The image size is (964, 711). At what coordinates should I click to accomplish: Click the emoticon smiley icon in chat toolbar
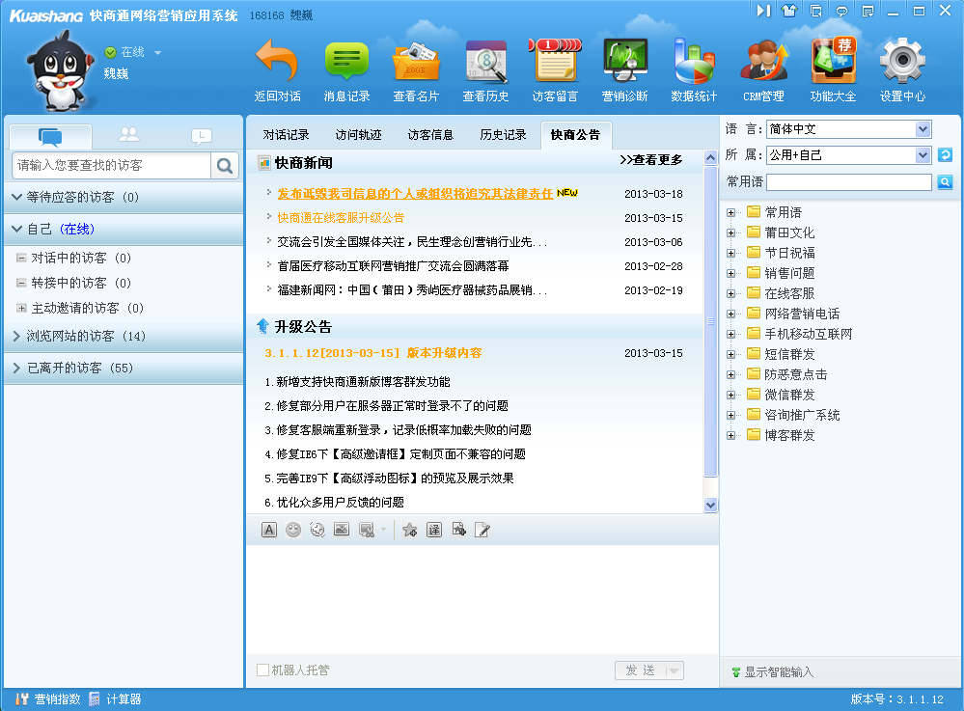pos(293,529)
